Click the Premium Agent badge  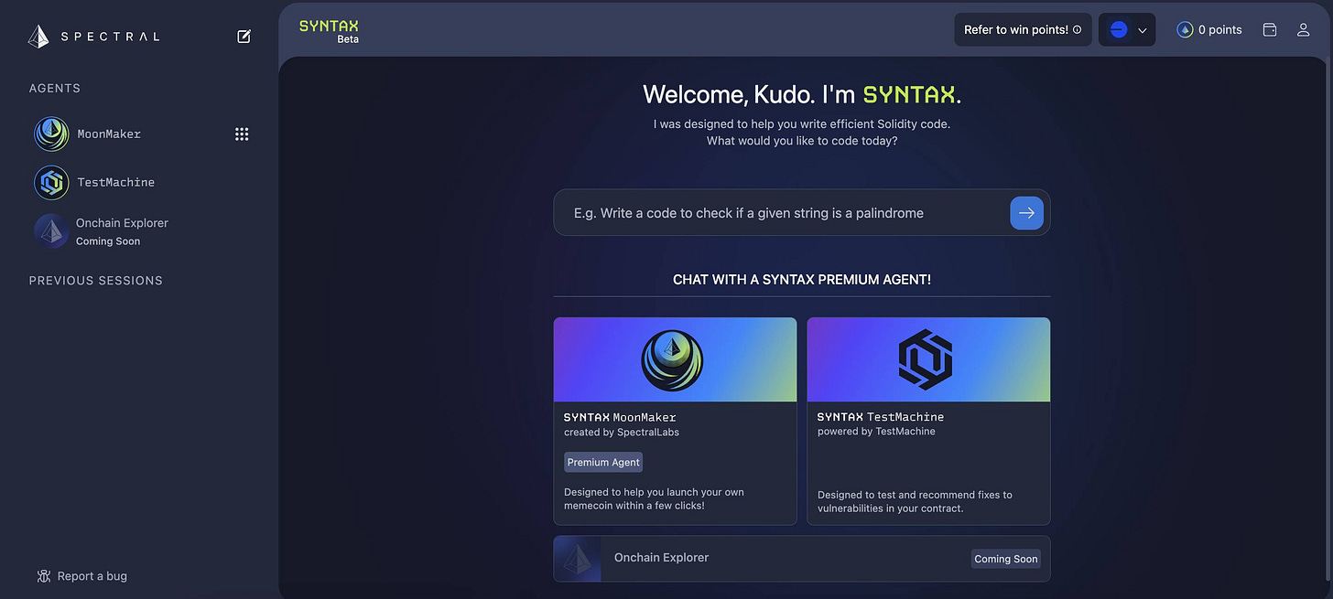pyautogui.click(x=603, y=462)
